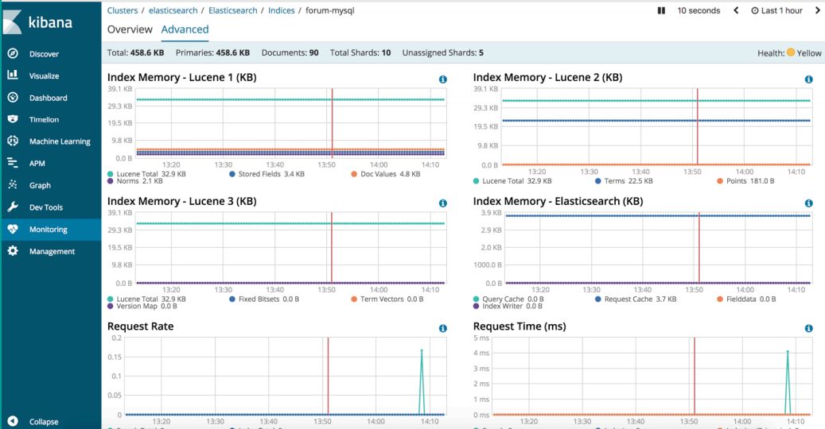Image resolution: width=825 pixels, height=429 pixels.
Task: Switch to the Overview tab
Action: (x=130, y=29)
